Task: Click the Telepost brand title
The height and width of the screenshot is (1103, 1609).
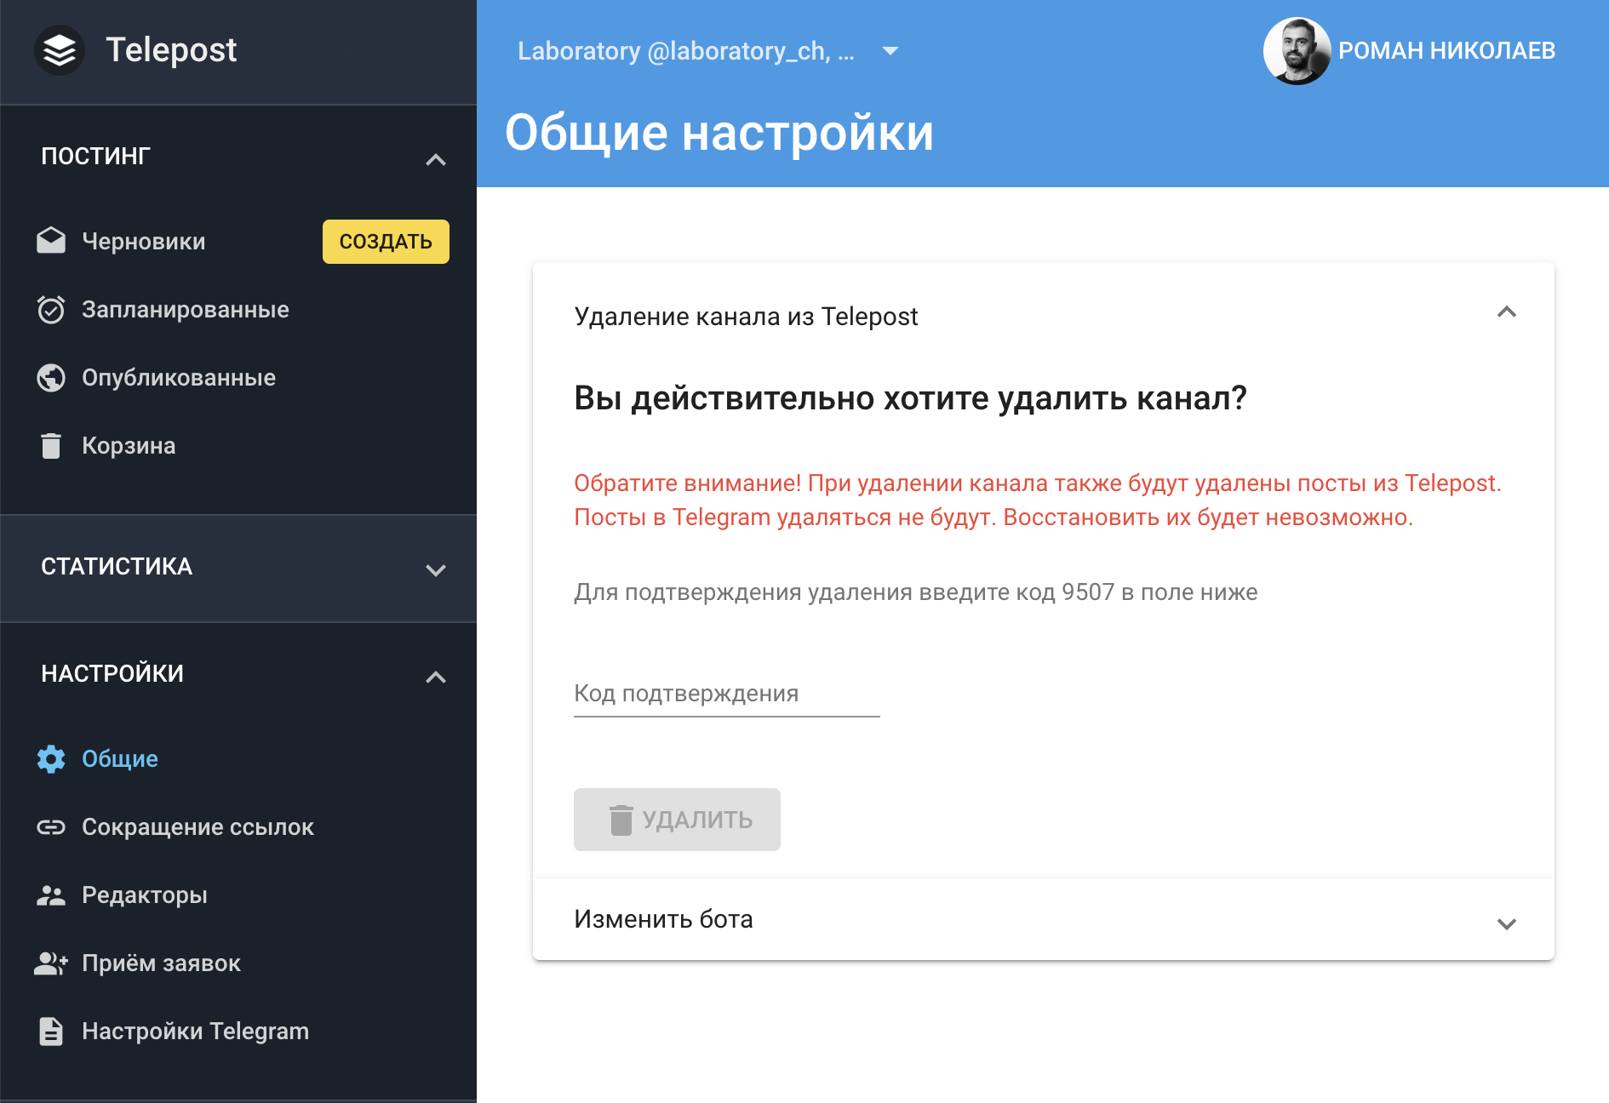Action: [x=171, y=50]
